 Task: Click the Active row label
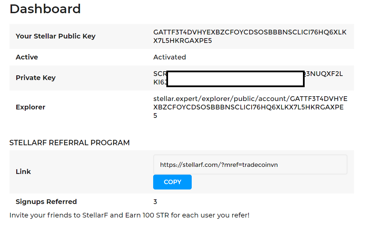(27, 57)
